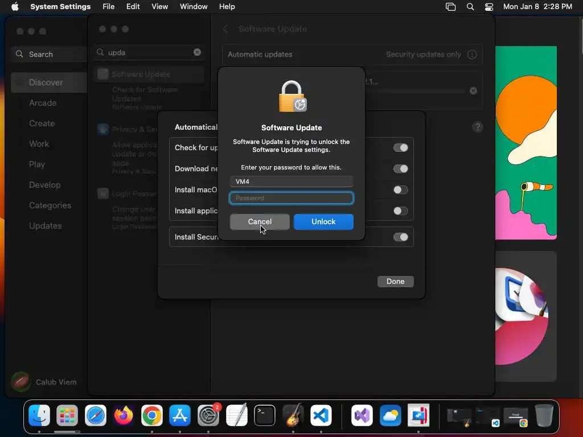Image resolution: width=583 pixels, height=437 pixels.
Task: Click the Stage Manager windows icon in menu bar
Action: (x=451, y=7)
